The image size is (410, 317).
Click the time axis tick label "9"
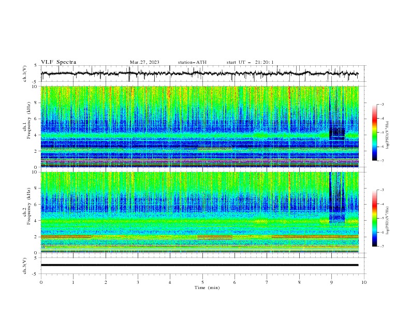click(x=331, y=282)
